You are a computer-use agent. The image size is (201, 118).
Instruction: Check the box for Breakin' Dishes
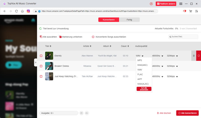point(41,66)
